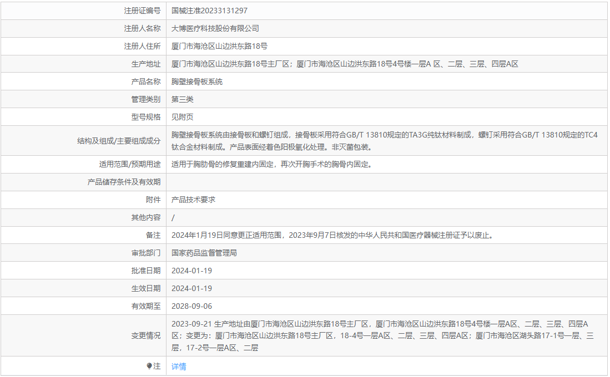Click the 型号规格 label
Viewport: 610px width, 377px height.
(x=146, y=117)
